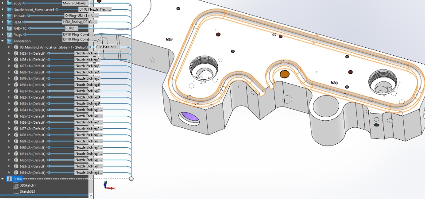
Task: Click the N33<2> part icon
Action: [x=16, y=166]
